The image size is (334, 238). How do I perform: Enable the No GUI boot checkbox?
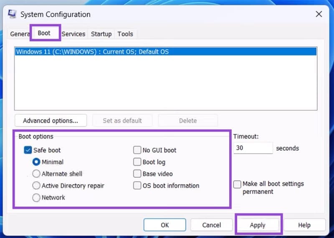coord(137,150)
